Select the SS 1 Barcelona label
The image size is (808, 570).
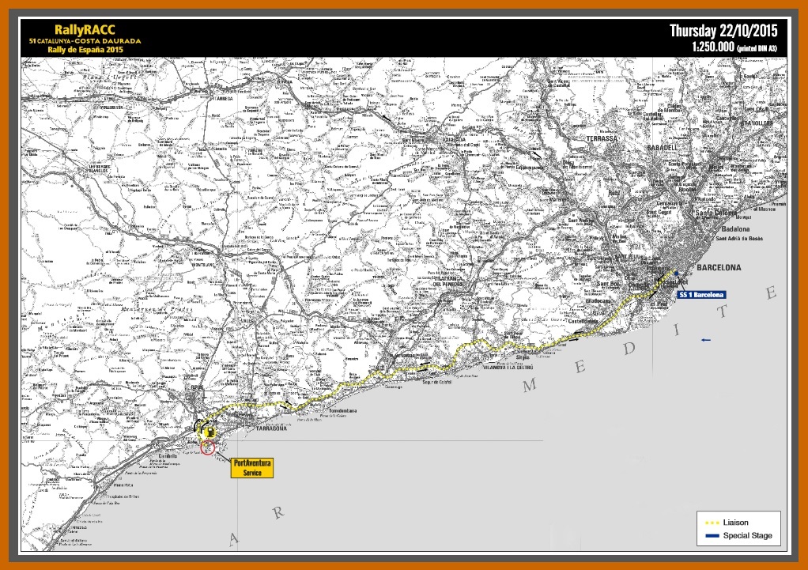point(702,294)
